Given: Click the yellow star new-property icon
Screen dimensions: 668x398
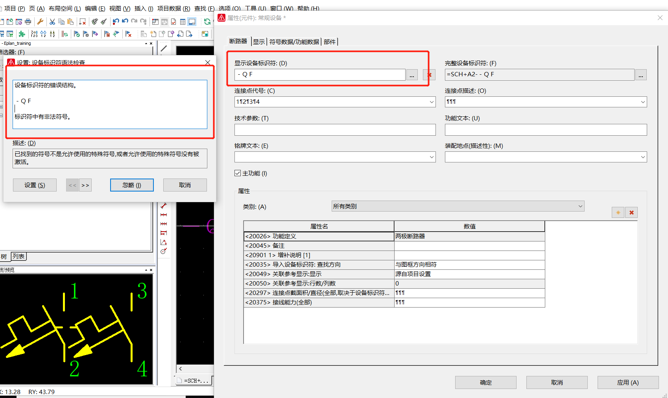Looking at the screenshot, I should 618,212.
